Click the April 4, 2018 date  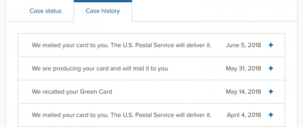pyautogui.click(x=244, y=115)
